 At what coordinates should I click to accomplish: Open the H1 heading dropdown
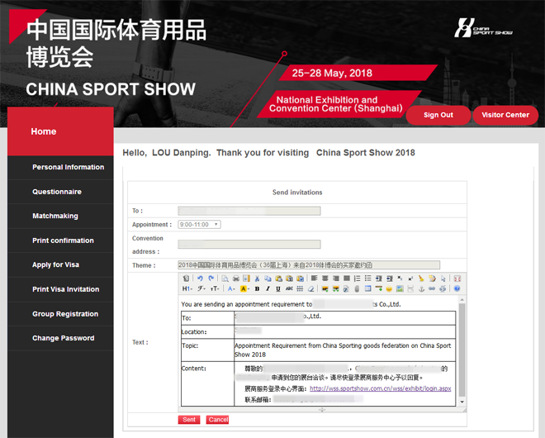click(187, 289)
